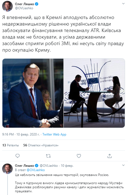The height and width of the screenshot is (195, 128).
Task: Open profile avatar in the reply tweet
Action: click(x=7, y=169)
